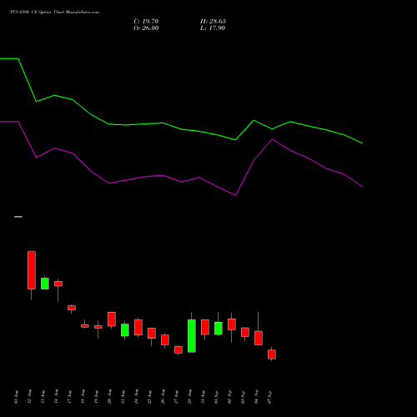Click the 24 Aug date label

136,397
